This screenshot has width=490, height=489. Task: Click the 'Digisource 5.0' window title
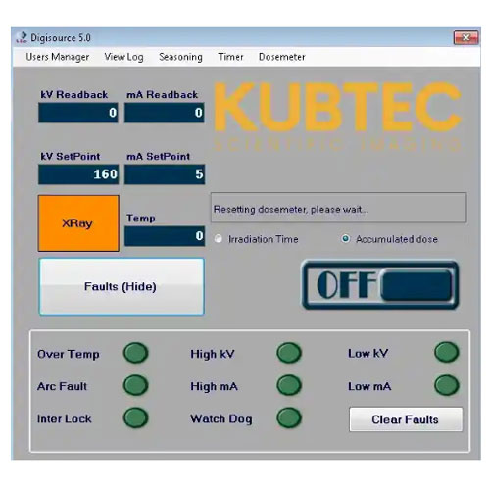[x=61, y=38]
